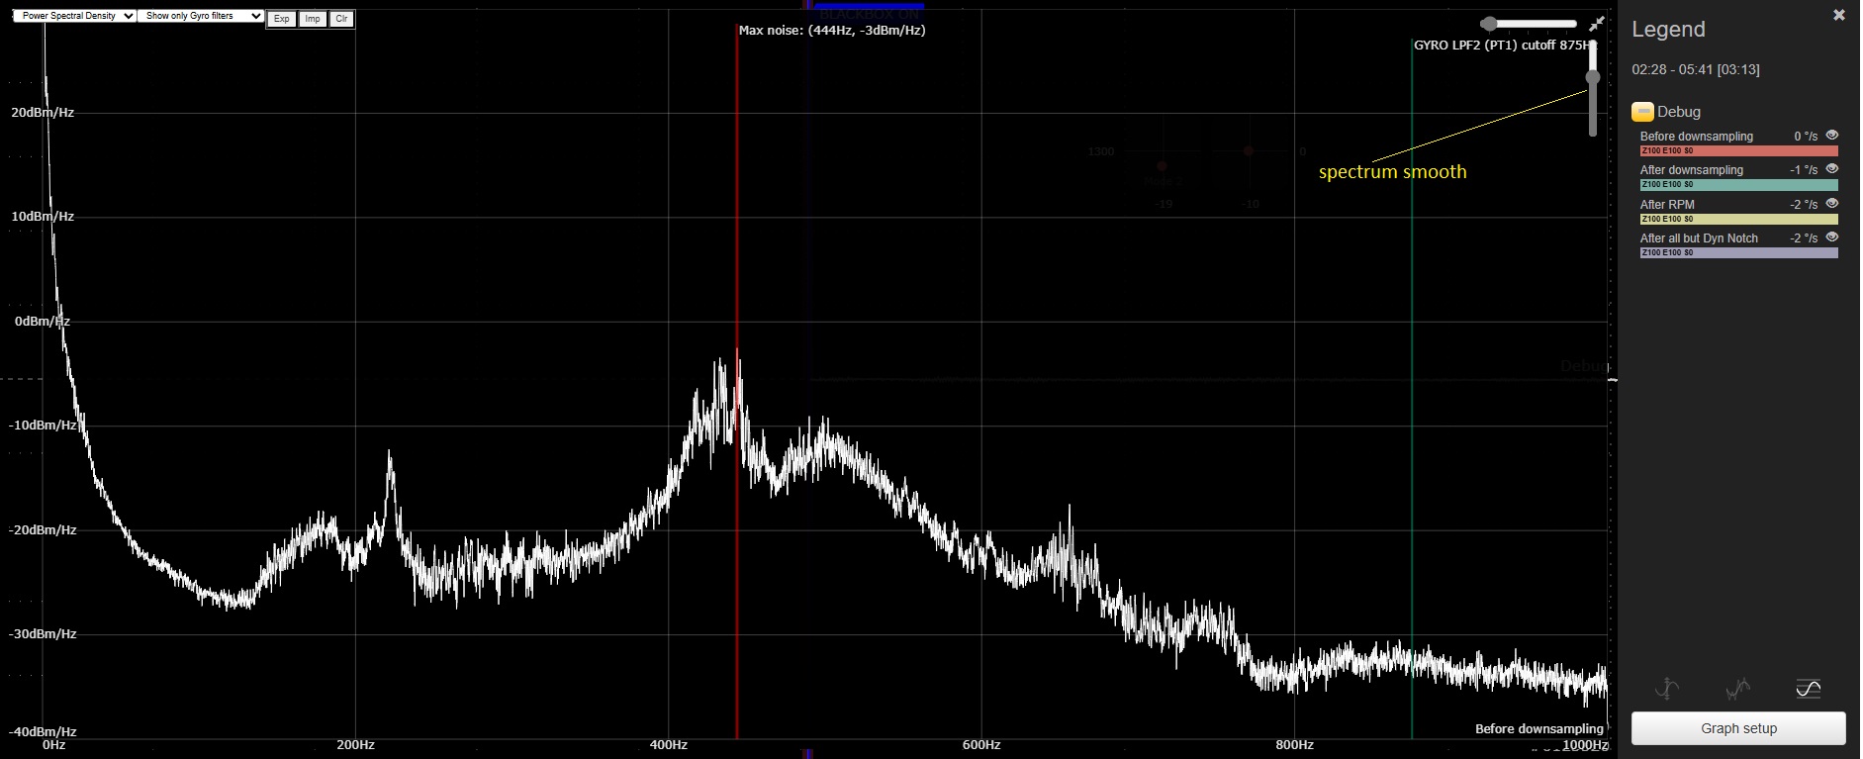The width and height of the screenshot is (1863, 759).
Task: Collapse the Debug group in the legend
Action: [1642, 112]
